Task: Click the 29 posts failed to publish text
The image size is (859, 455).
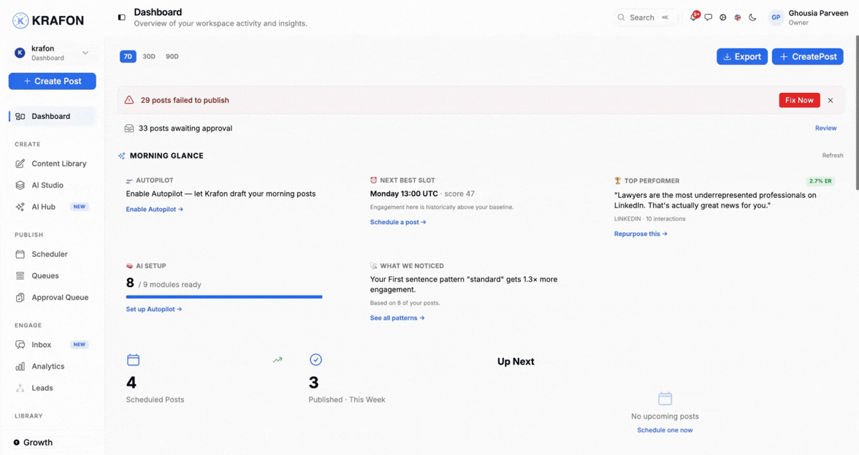Action: click(x=185, y=100)
